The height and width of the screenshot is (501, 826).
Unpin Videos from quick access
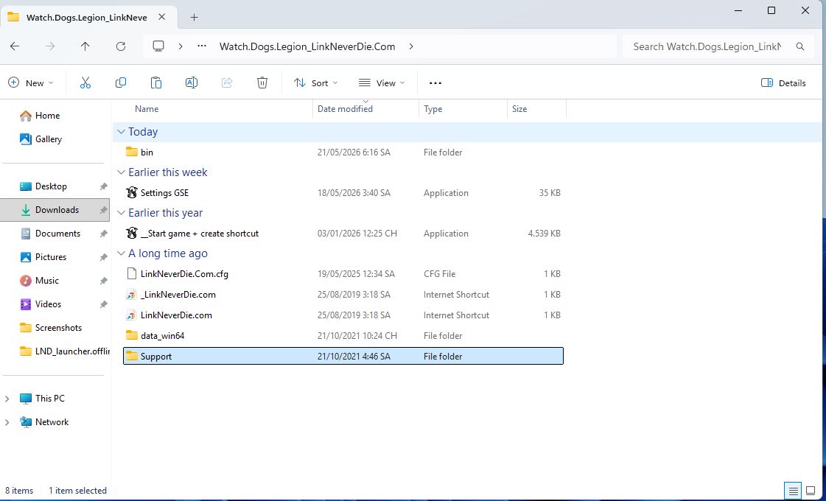[103, 304]
